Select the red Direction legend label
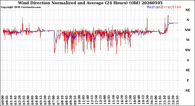 pos(171,7)
